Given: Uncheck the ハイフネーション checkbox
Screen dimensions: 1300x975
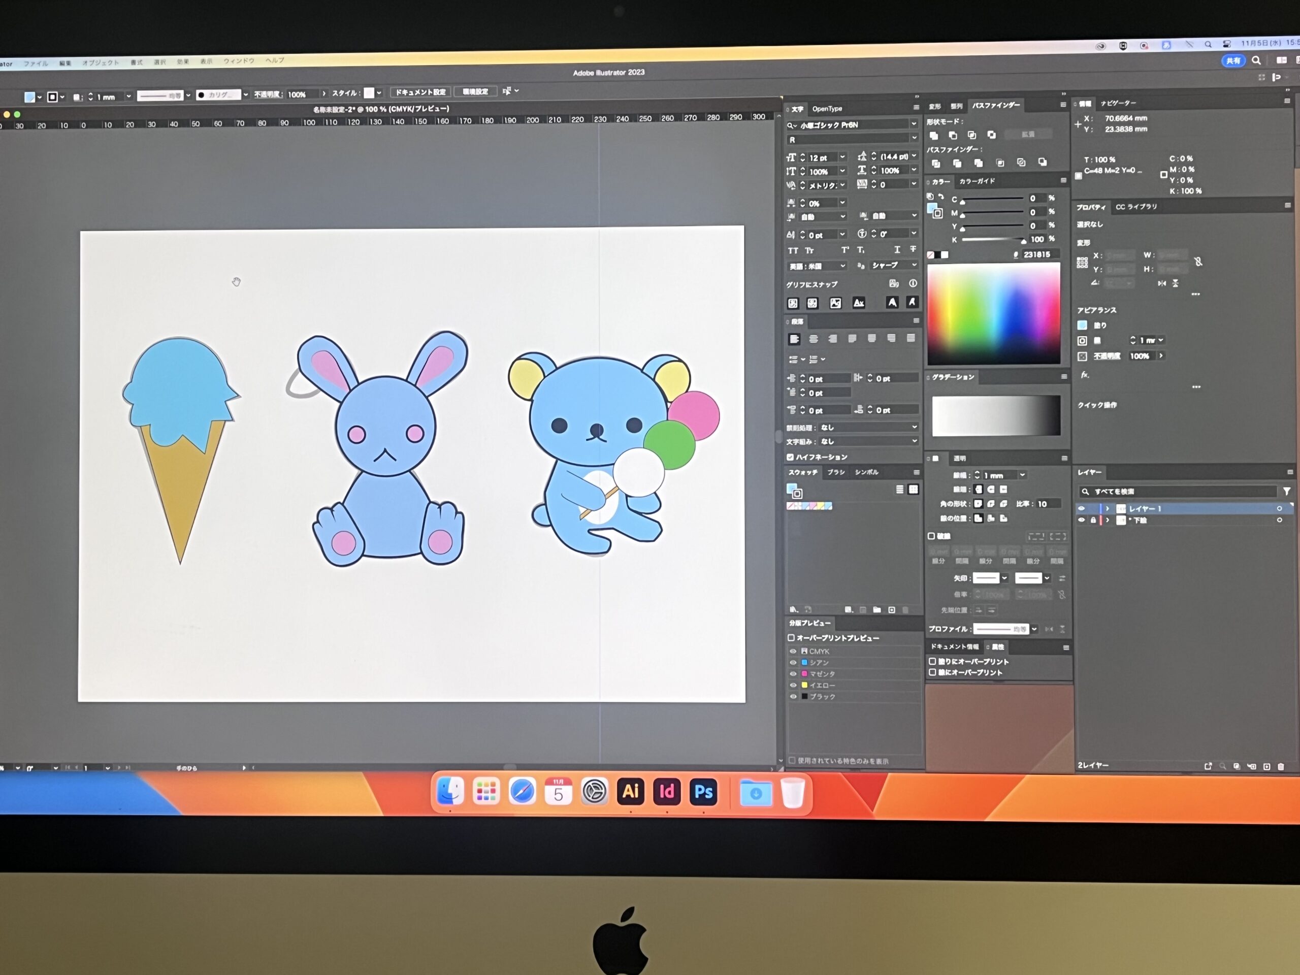Looking at the screenshot, I should 791,457.
